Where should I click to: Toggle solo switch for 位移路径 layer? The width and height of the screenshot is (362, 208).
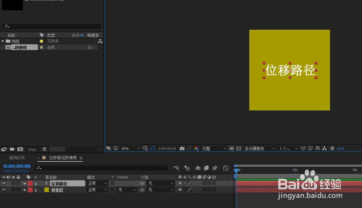coord(13,183)
